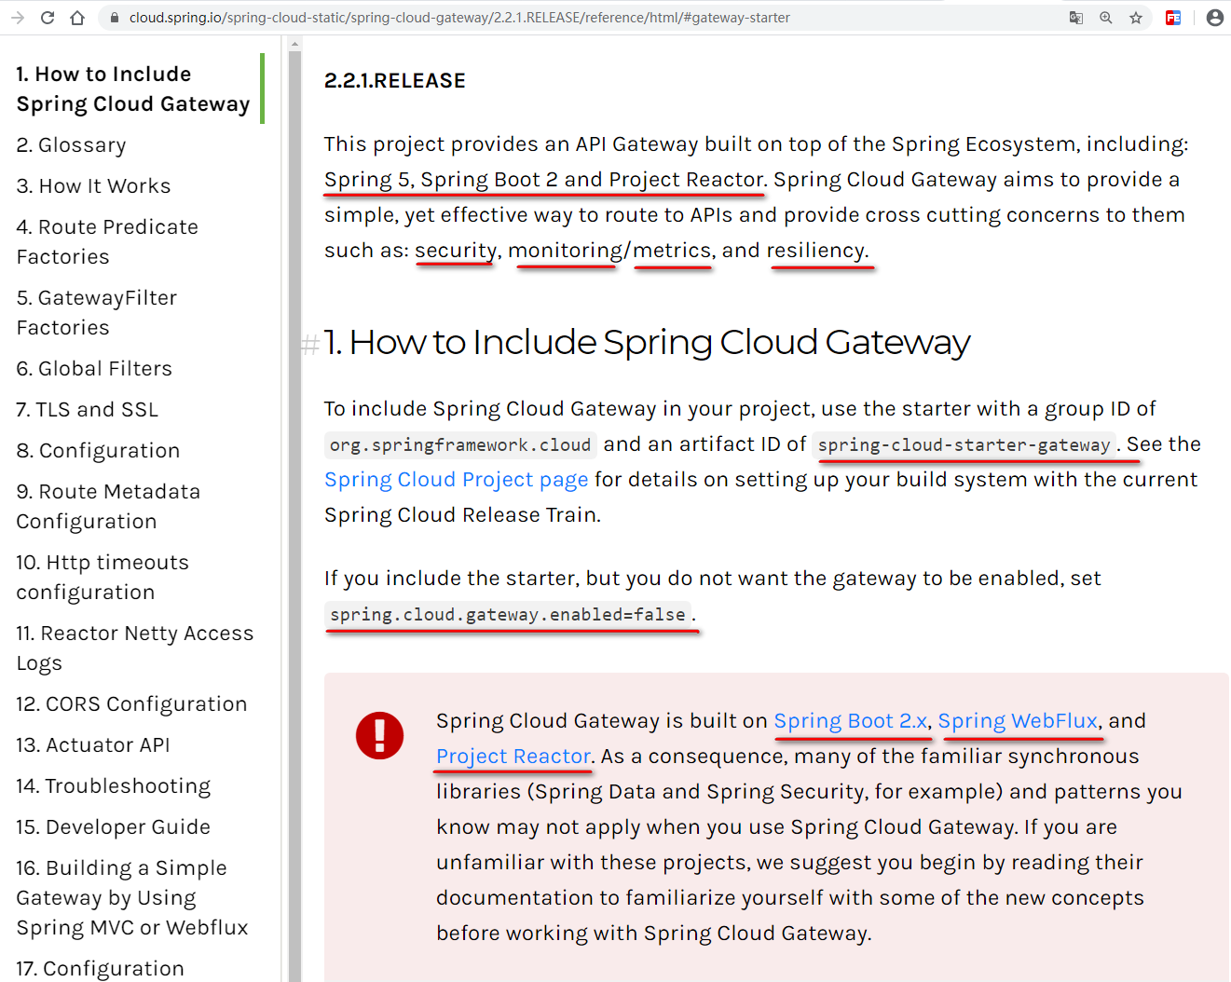Image resolution: width=1231 pixels, height=982 pixels.
Task: Jump to 5. GatewayFilter Factories
Action: [x=97, y=312]
